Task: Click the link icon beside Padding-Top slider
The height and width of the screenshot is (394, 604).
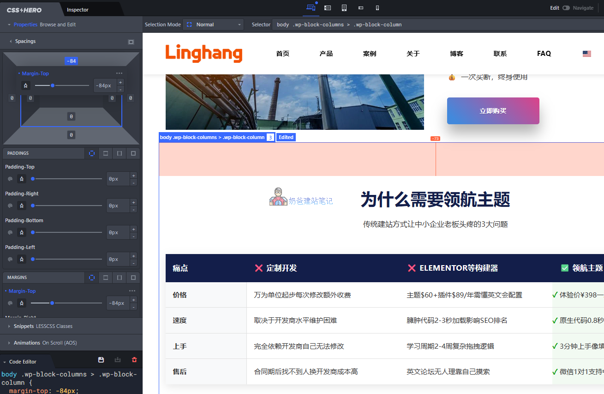Action: [x=10, y=179]
